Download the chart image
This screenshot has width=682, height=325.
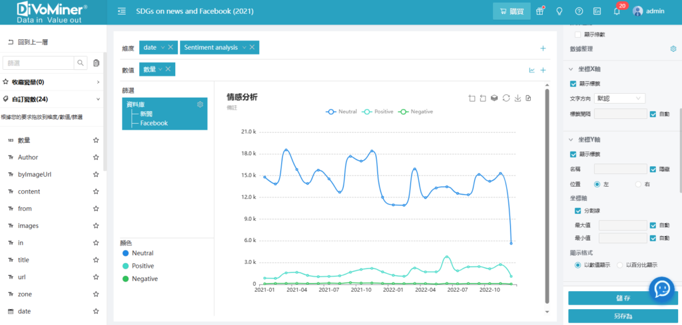(x=517, y=98)
